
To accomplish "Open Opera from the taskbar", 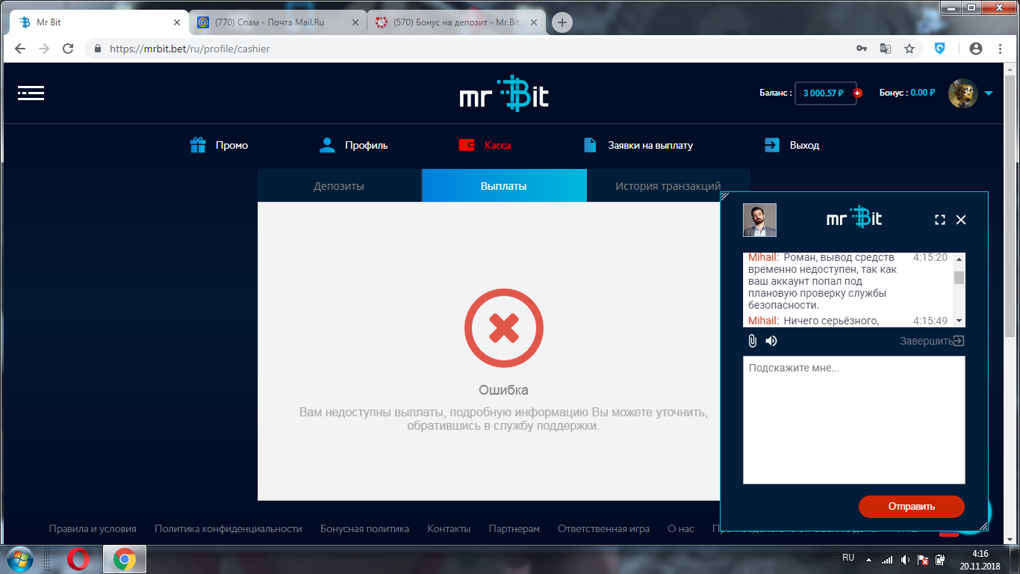I will (78, 559).
